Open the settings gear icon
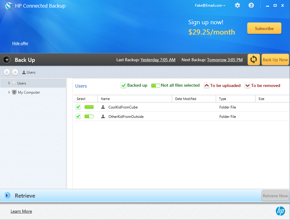The image size is (290, 220). coord(237,5)
